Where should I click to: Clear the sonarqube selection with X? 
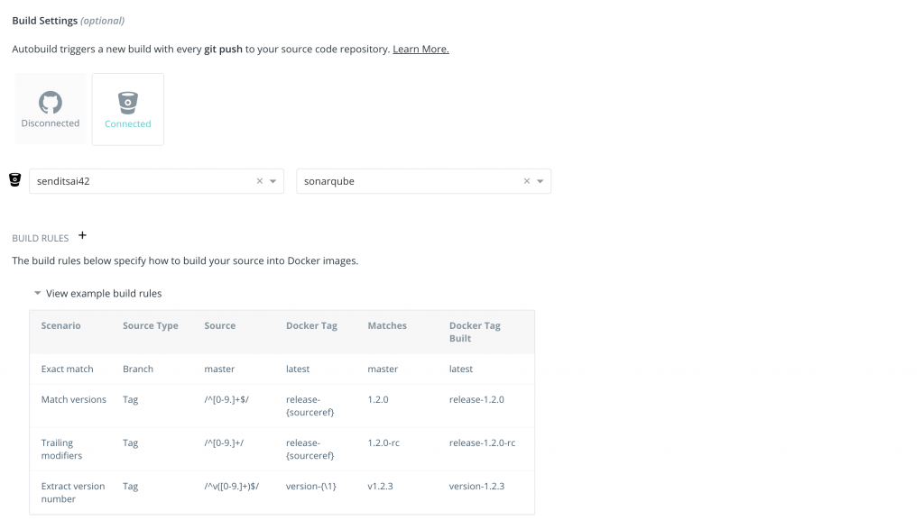(x=527, y=181)
